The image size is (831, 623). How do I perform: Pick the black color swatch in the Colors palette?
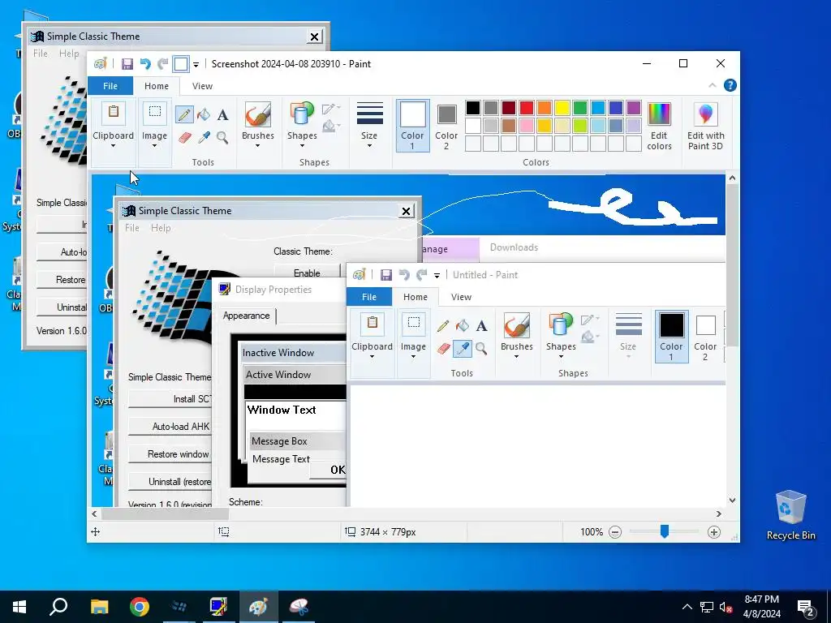pos(473,108)
